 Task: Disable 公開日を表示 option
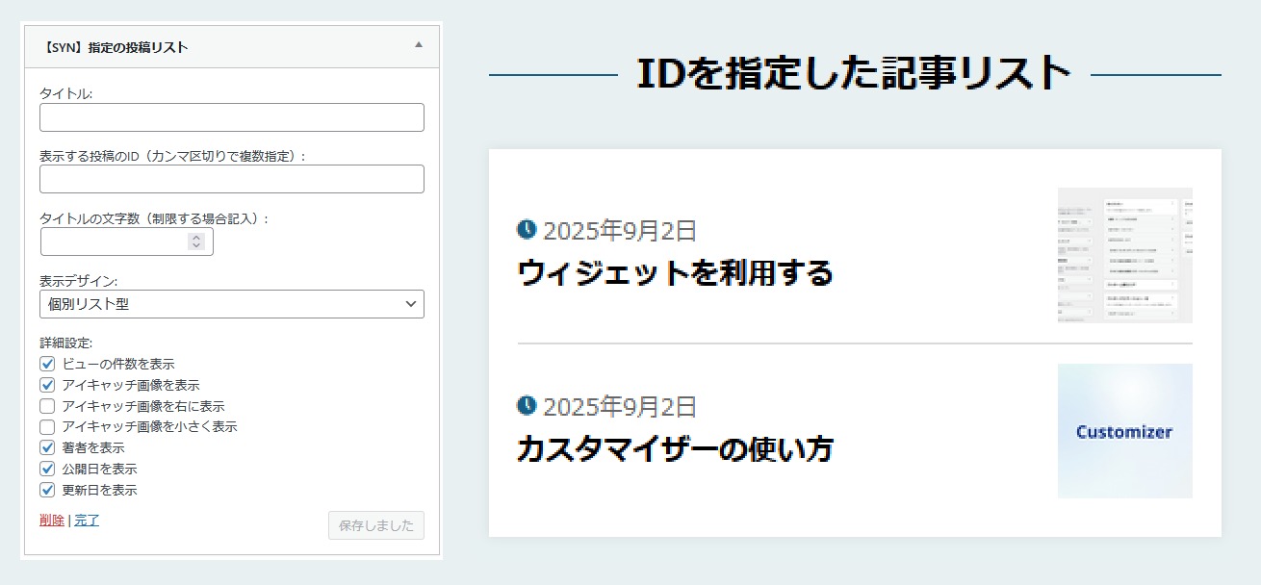pos(46,468)
